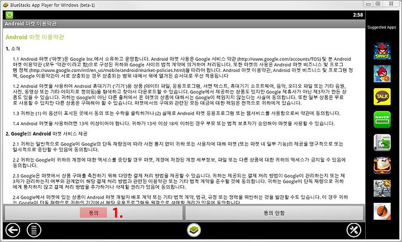This screenshot has height=242, width=402.
Task: Click paragraph 1.3 about agreeing to terms
Action: [176, 113]
